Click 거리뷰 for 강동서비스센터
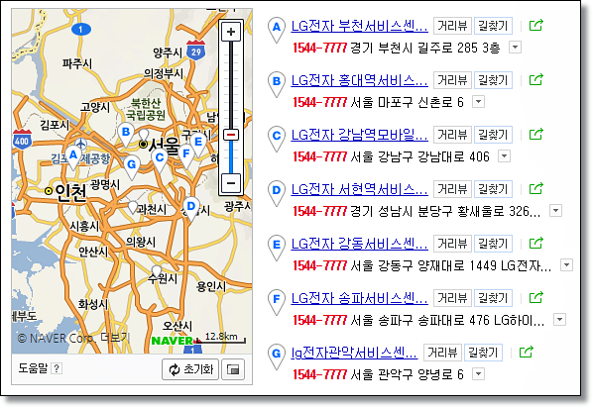Screen dimensions: 593x408 tap(452, 244)
